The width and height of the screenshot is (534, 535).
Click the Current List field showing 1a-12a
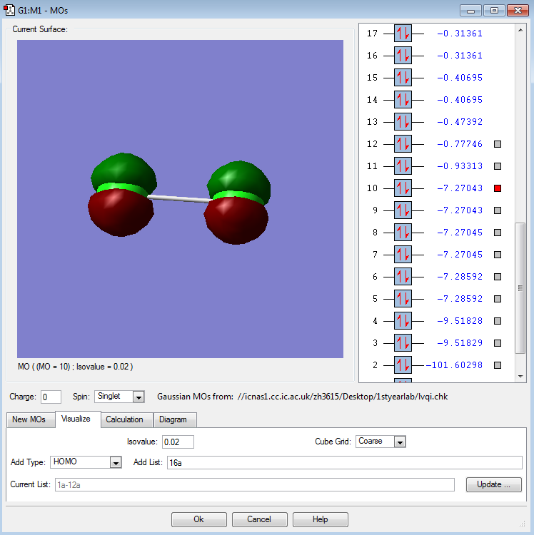[255, 485]
